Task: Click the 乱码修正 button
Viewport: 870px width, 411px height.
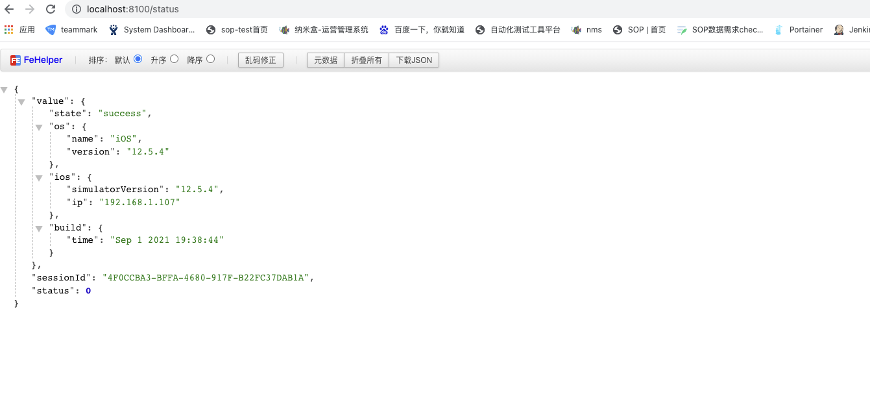Action: click(261, 60)
